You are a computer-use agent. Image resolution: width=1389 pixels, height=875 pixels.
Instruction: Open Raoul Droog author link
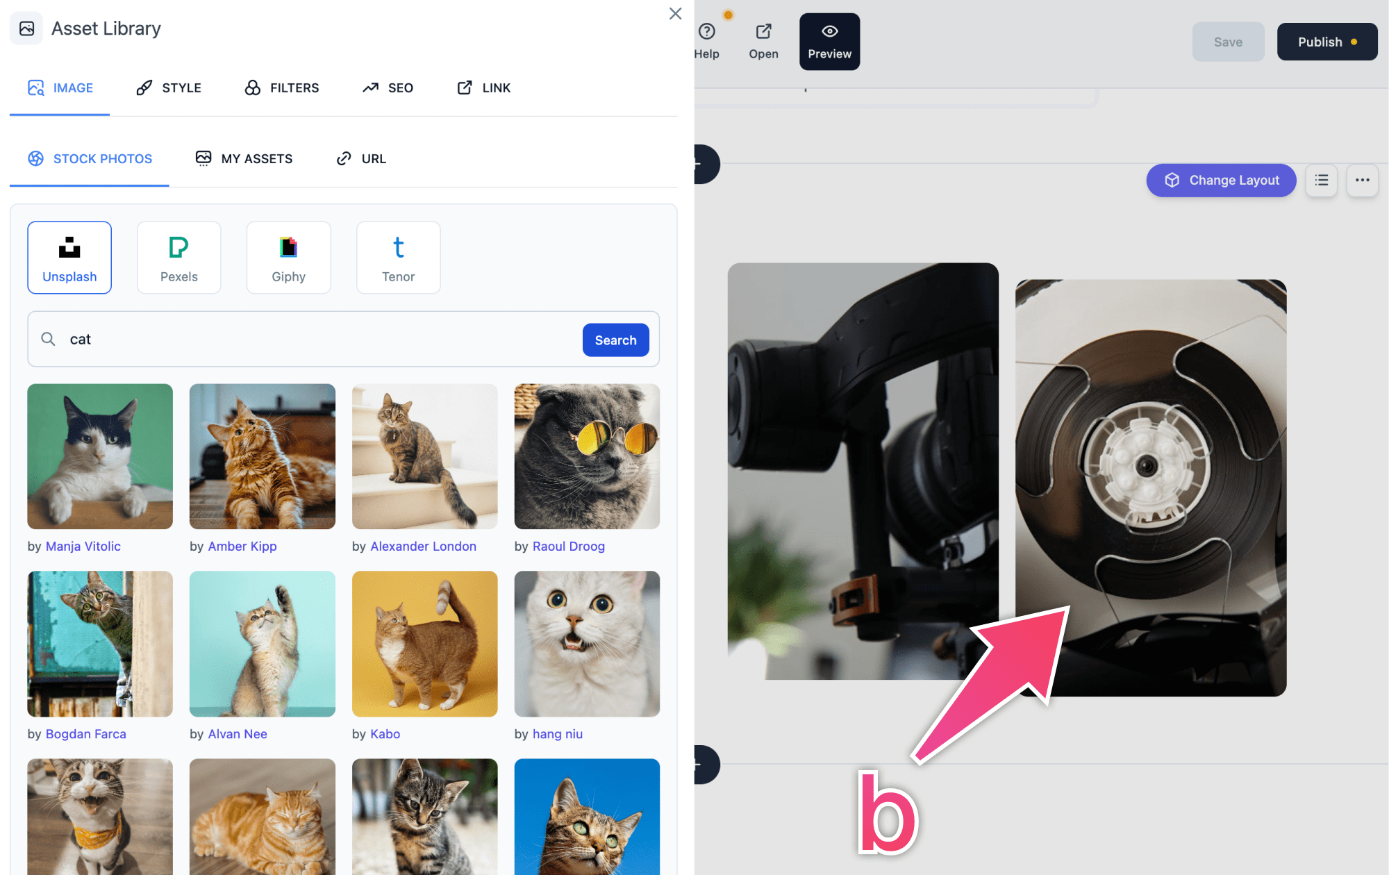coord(569,547)
